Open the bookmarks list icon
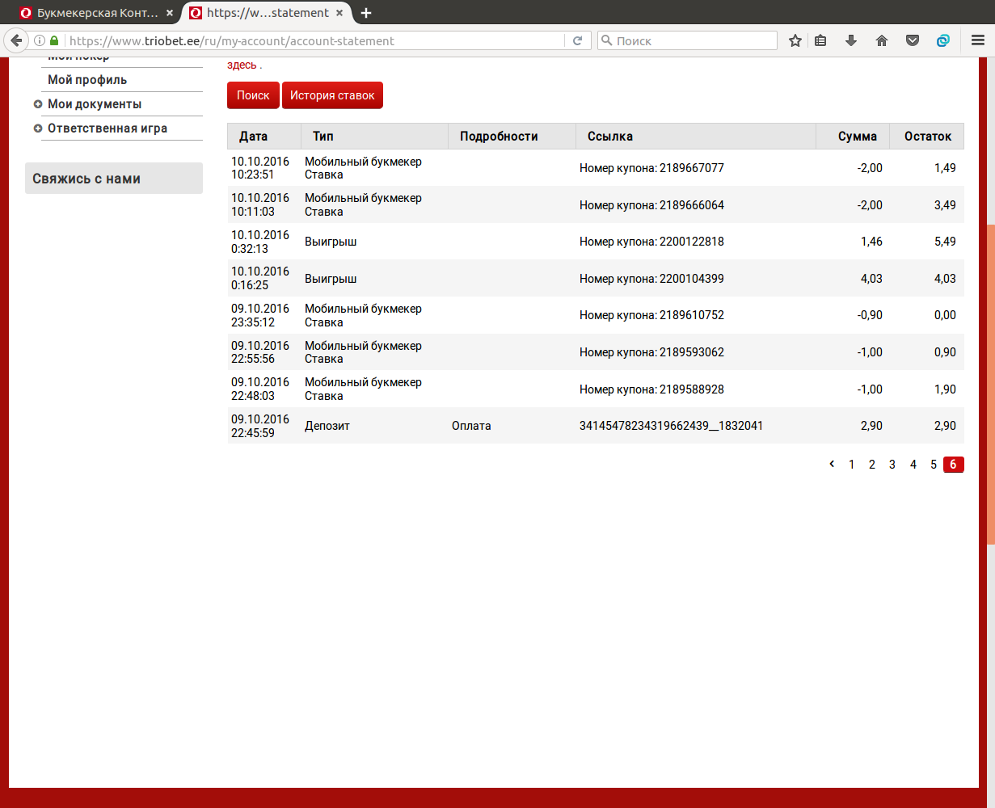995x808 pixels. pyautogui.click(x=820, y=40)
